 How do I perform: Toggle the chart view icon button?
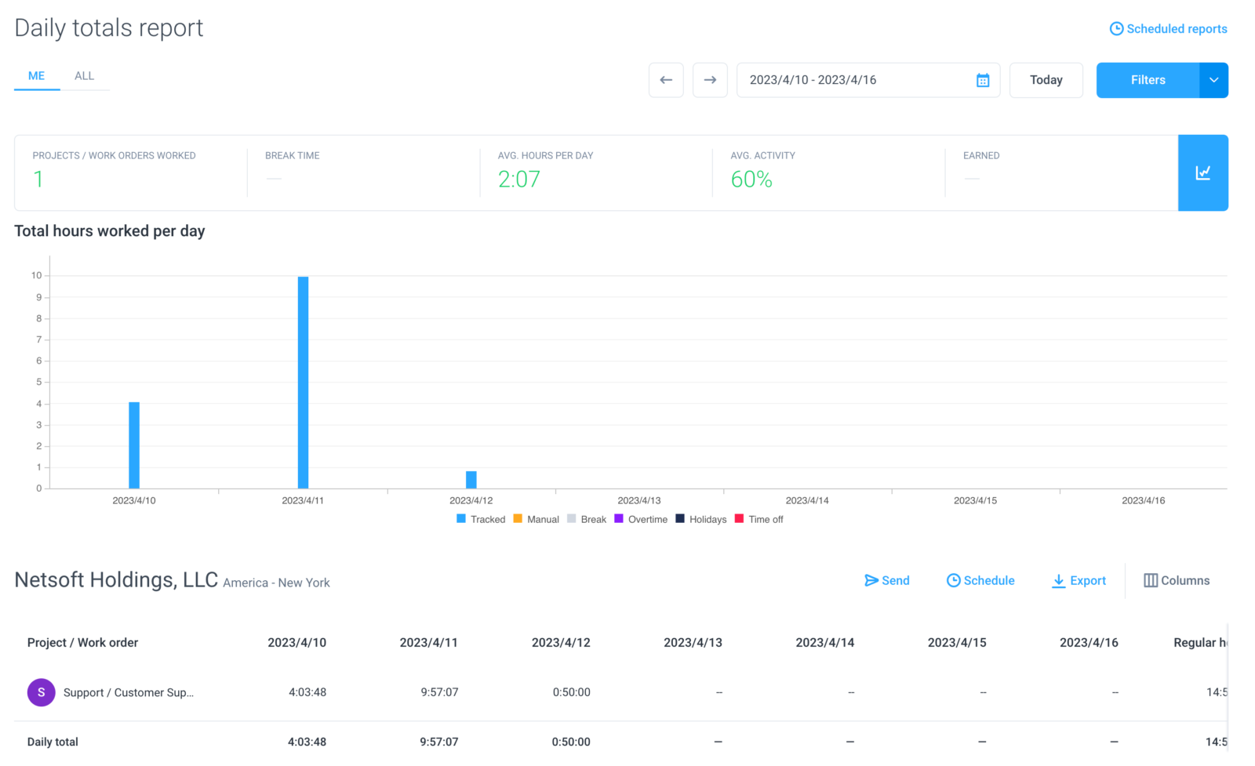tap(1202, 172)
